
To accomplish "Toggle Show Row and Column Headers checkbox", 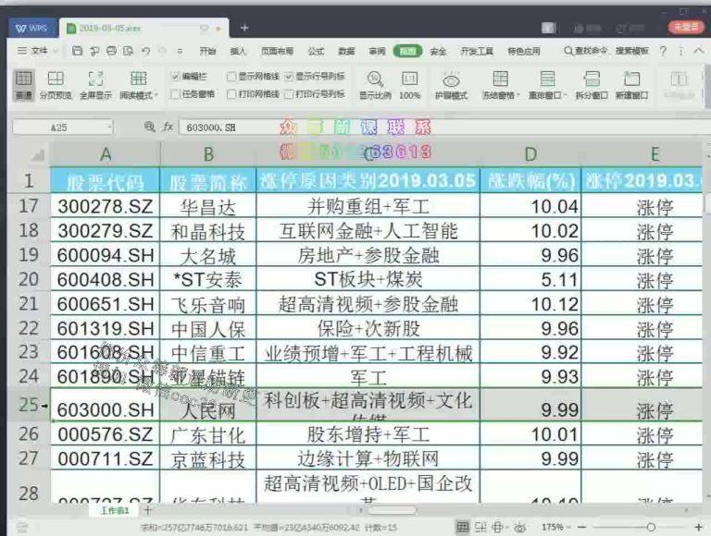I will click(289, 77).
